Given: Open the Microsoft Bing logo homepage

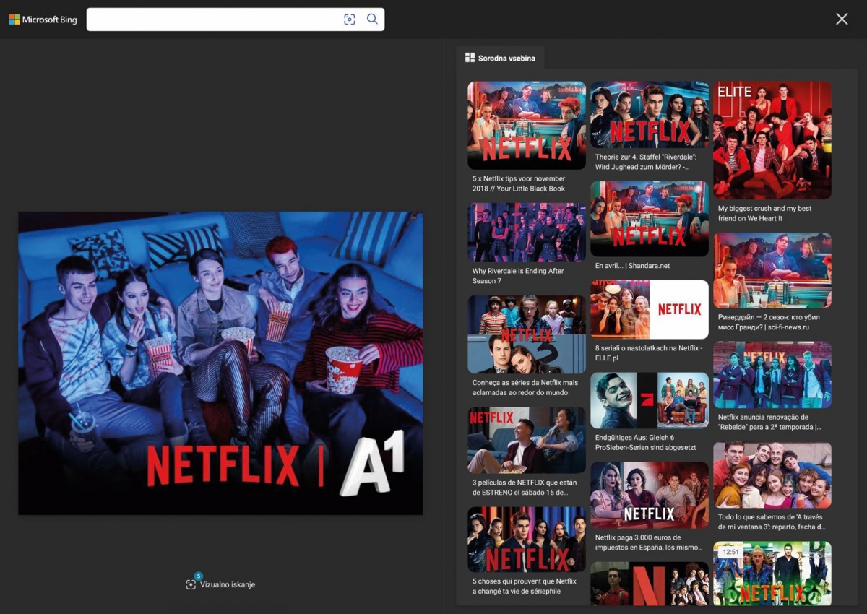Looking at the screenshot, I should tap(43, 20).
